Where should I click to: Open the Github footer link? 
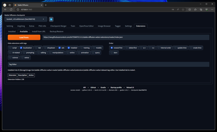click(x=93, y=88)
